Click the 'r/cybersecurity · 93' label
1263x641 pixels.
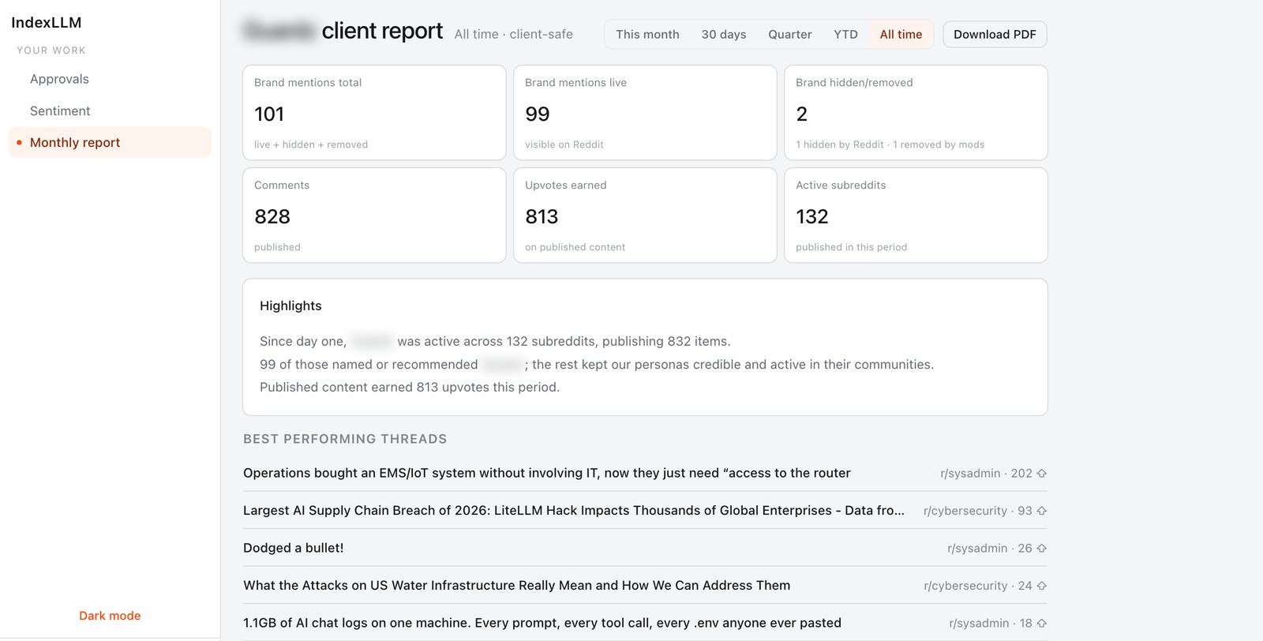[x=978, y=511]
